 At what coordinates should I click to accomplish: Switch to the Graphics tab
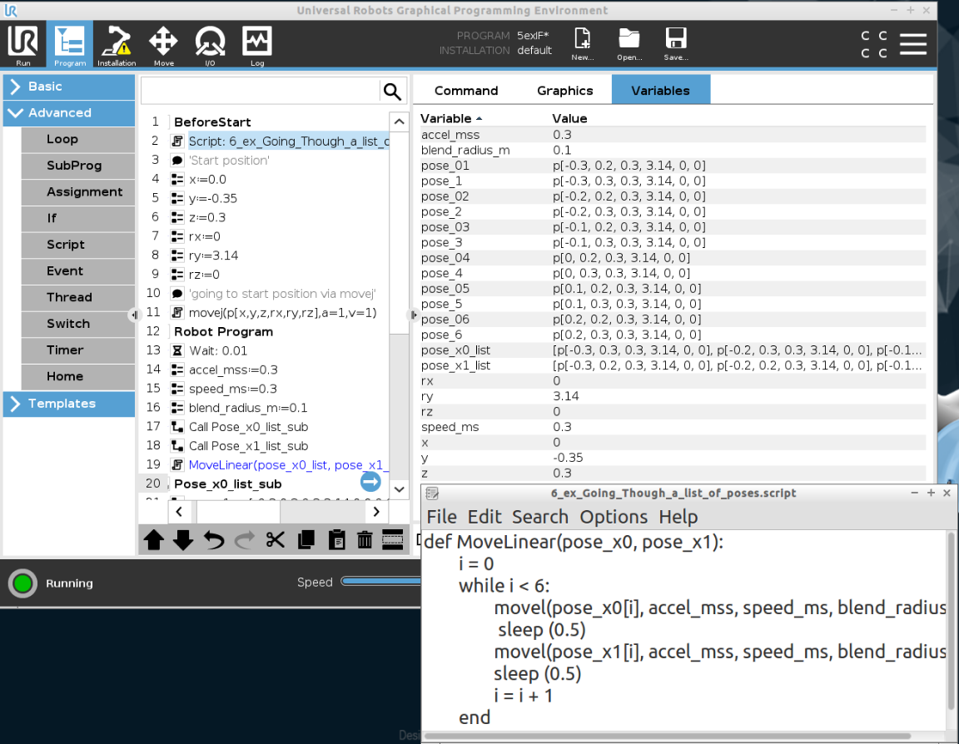pyautogui.click(x=564, y=91)
